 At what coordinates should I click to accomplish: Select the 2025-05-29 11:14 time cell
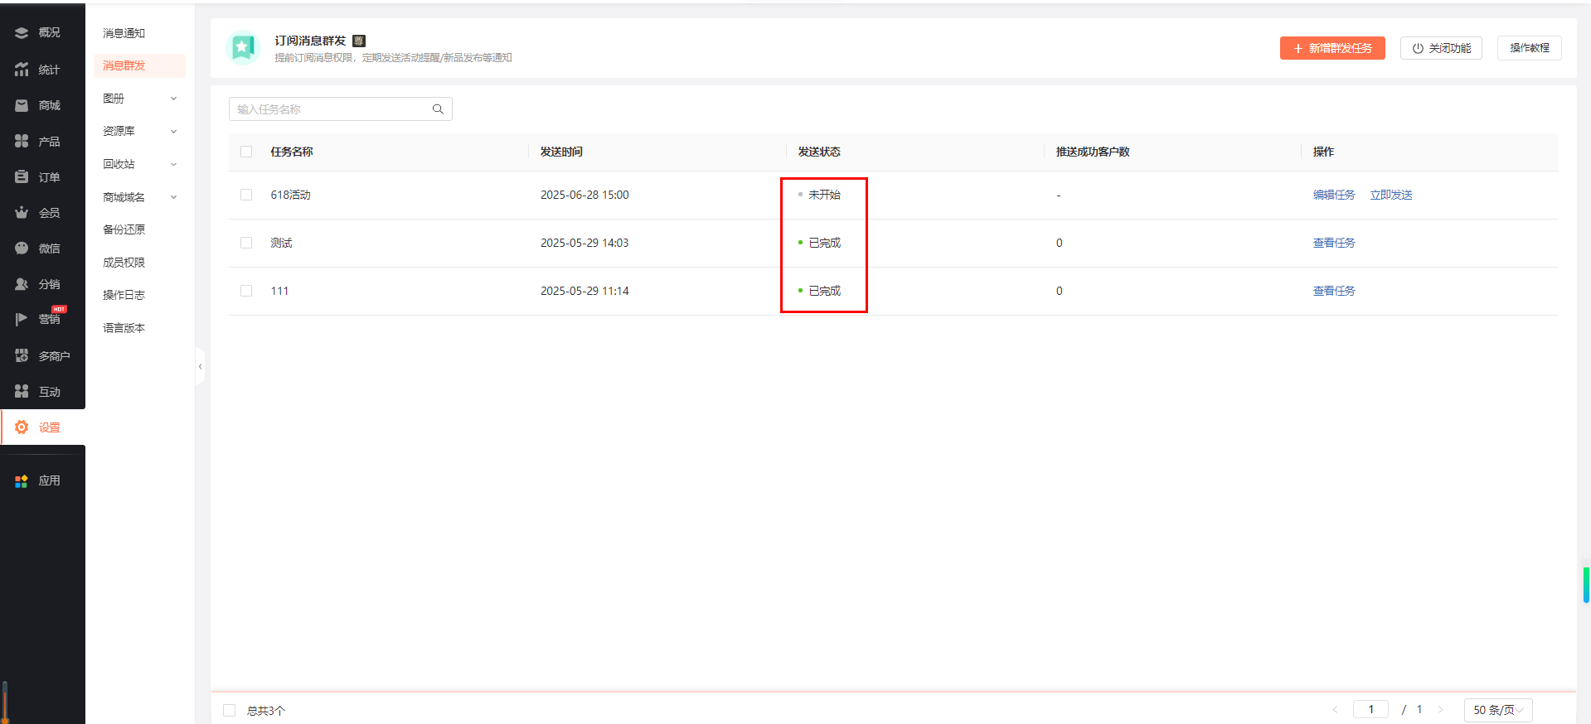[x=584, y=291]
